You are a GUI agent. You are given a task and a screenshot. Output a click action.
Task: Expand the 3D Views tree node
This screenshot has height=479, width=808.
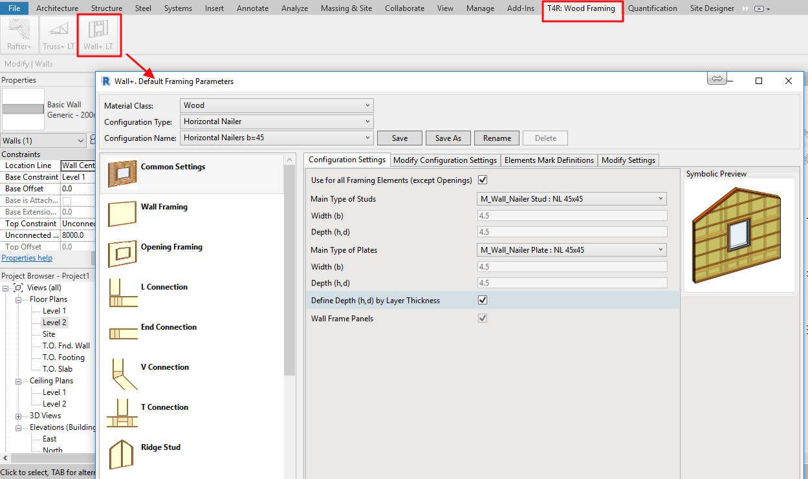[x=19, y=416]
